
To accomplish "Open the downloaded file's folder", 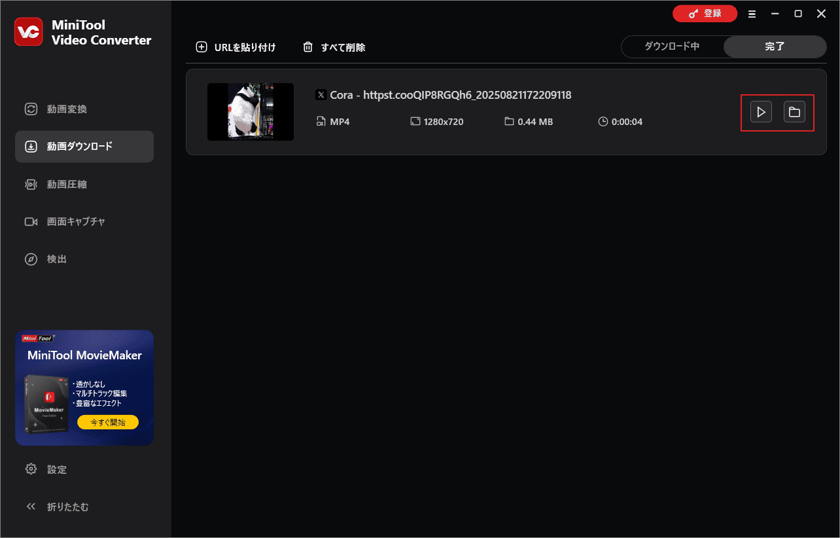I will 794,112.
